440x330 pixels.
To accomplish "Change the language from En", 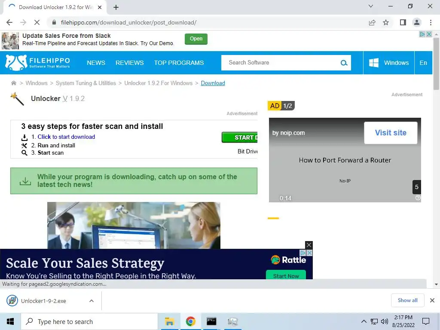I will point(423,63).
